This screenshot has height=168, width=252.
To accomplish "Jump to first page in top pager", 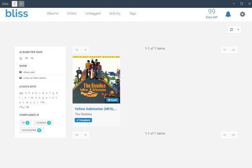I will coord(77,50).
